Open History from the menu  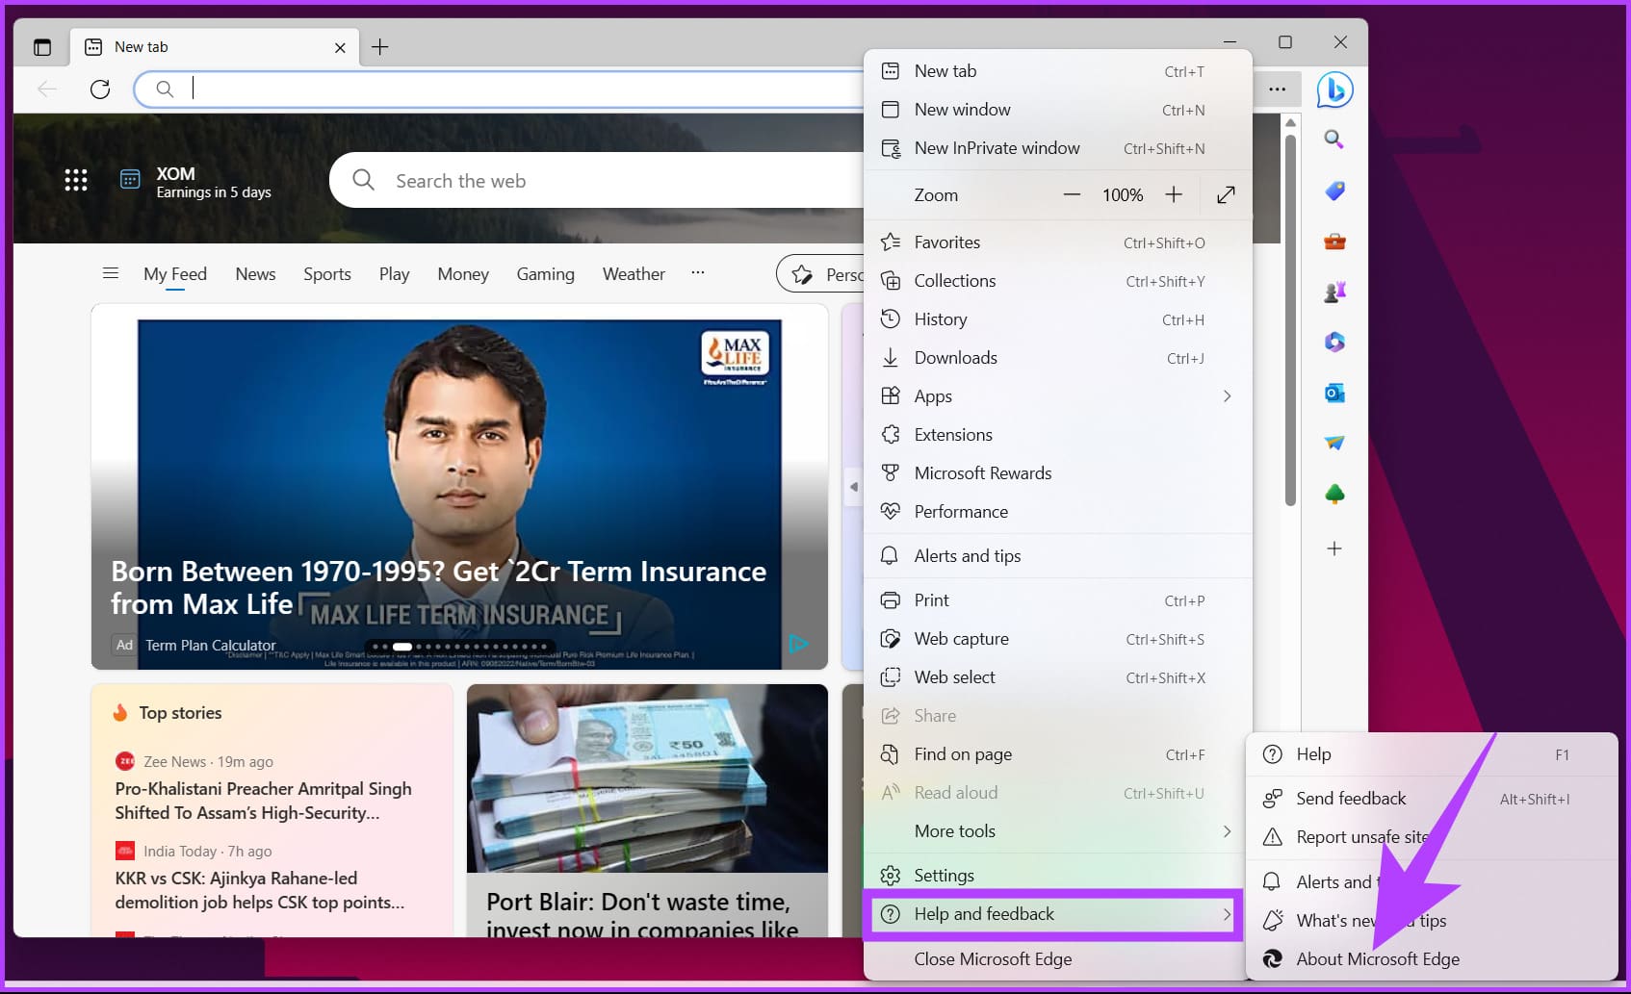[1058, 319]
